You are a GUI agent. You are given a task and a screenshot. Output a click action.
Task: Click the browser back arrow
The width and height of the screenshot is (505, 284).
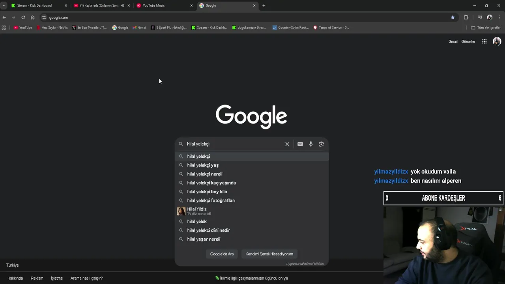[4, 17]
